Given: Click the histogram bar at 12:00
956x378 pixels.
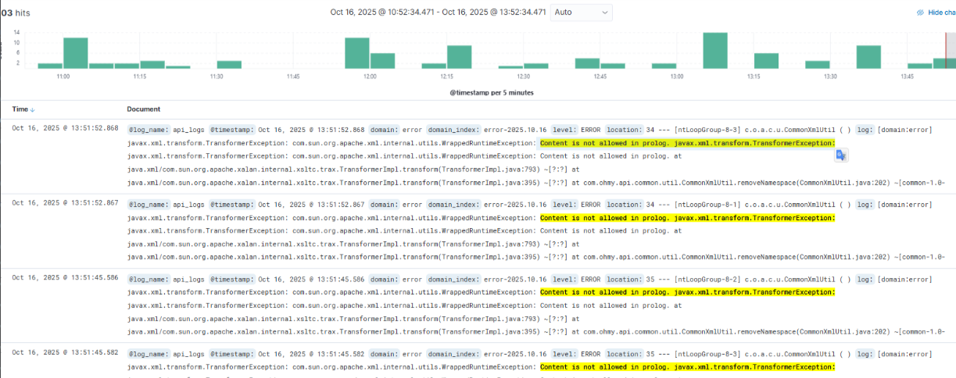Looking at the screenshot, I should [x=357, y=52].
